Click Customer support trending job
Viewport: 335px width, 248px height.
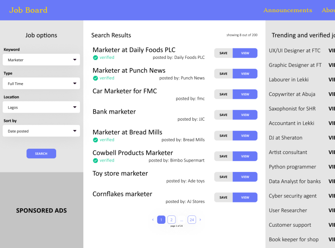pos(290,225)
